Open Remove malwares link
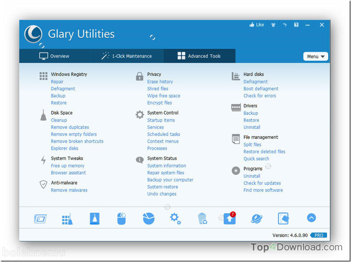The width and height of the screenshot is (351, 262). click(69, 190)
